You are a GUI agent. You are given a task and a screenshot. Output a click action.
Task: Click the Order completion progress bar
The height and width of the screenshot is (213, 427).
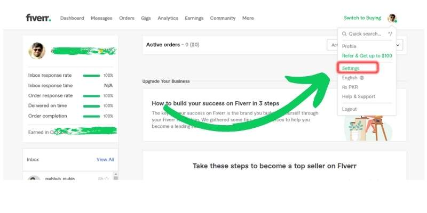click(x=91, y=116)
